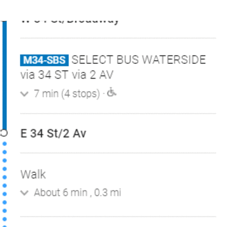This screenshot has width=227, height=227.
Task: Click the divider line below the walk details
Action: 118,217
